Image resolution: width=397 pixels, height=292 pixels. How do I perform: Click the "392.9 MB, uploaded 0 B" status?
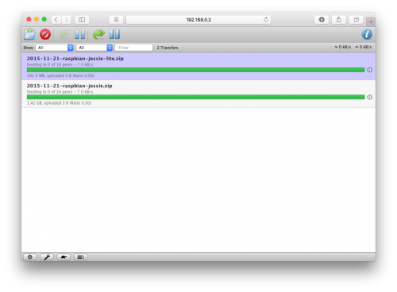pyautogui.click(x=60, y=75)
